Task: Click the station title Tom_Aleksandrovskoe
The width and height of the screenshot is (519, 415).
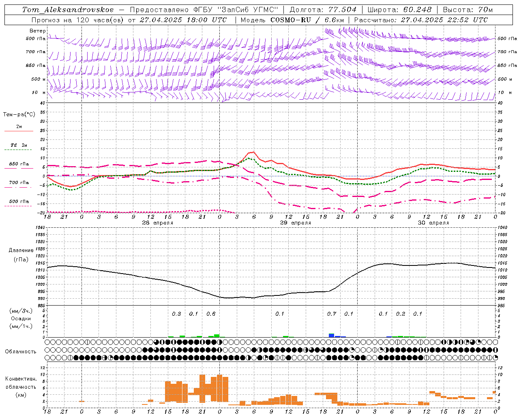Action: 68,10
